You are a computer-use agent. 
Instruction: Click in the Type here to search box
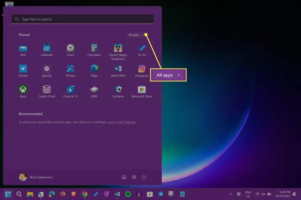pyautogui.click(x=82, y=19)
